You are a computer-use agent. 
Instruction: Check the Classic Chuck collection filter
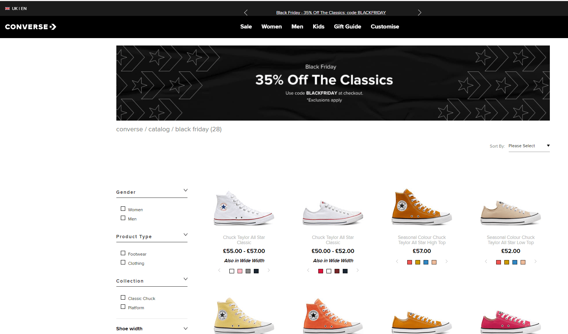pyautogui.click(x=123, y=297)
